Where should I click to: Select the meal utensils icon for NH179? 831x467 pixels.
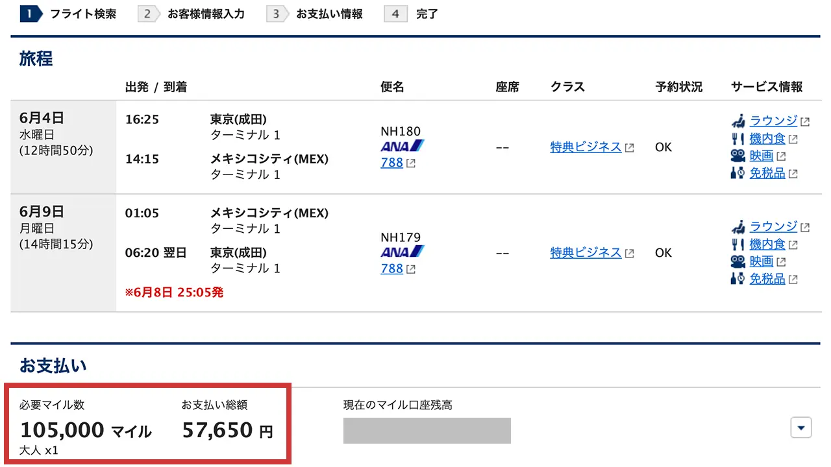[739, 244]
